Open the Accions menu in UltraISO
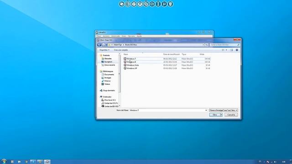The image size is (292, 164). (106, 36)
